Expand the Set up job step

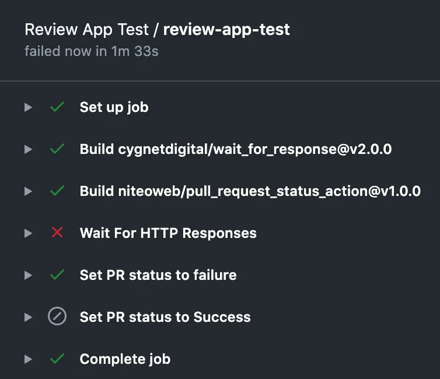29,107
